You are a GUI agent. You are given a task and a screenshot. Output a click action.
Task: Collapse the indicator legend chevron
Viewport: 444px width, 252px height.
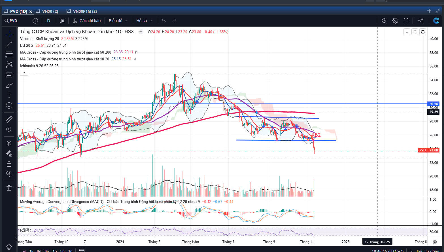pyautogui.click(x=24, y=73)
